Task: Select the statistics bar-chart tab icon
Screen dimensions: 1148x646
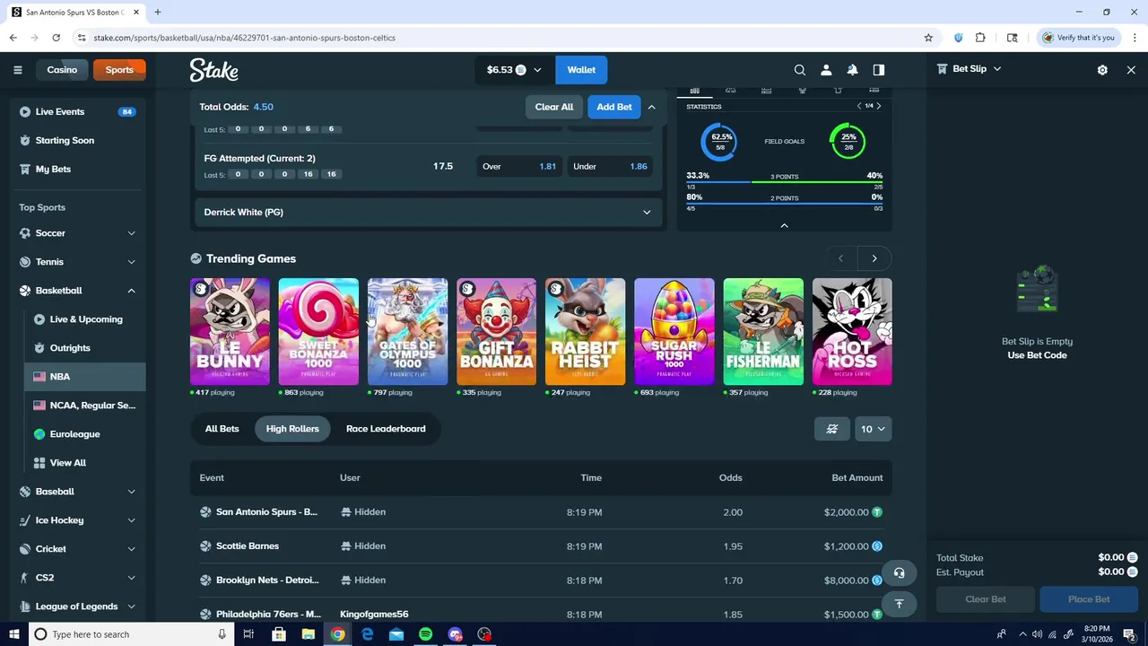Action: [694, 90]
